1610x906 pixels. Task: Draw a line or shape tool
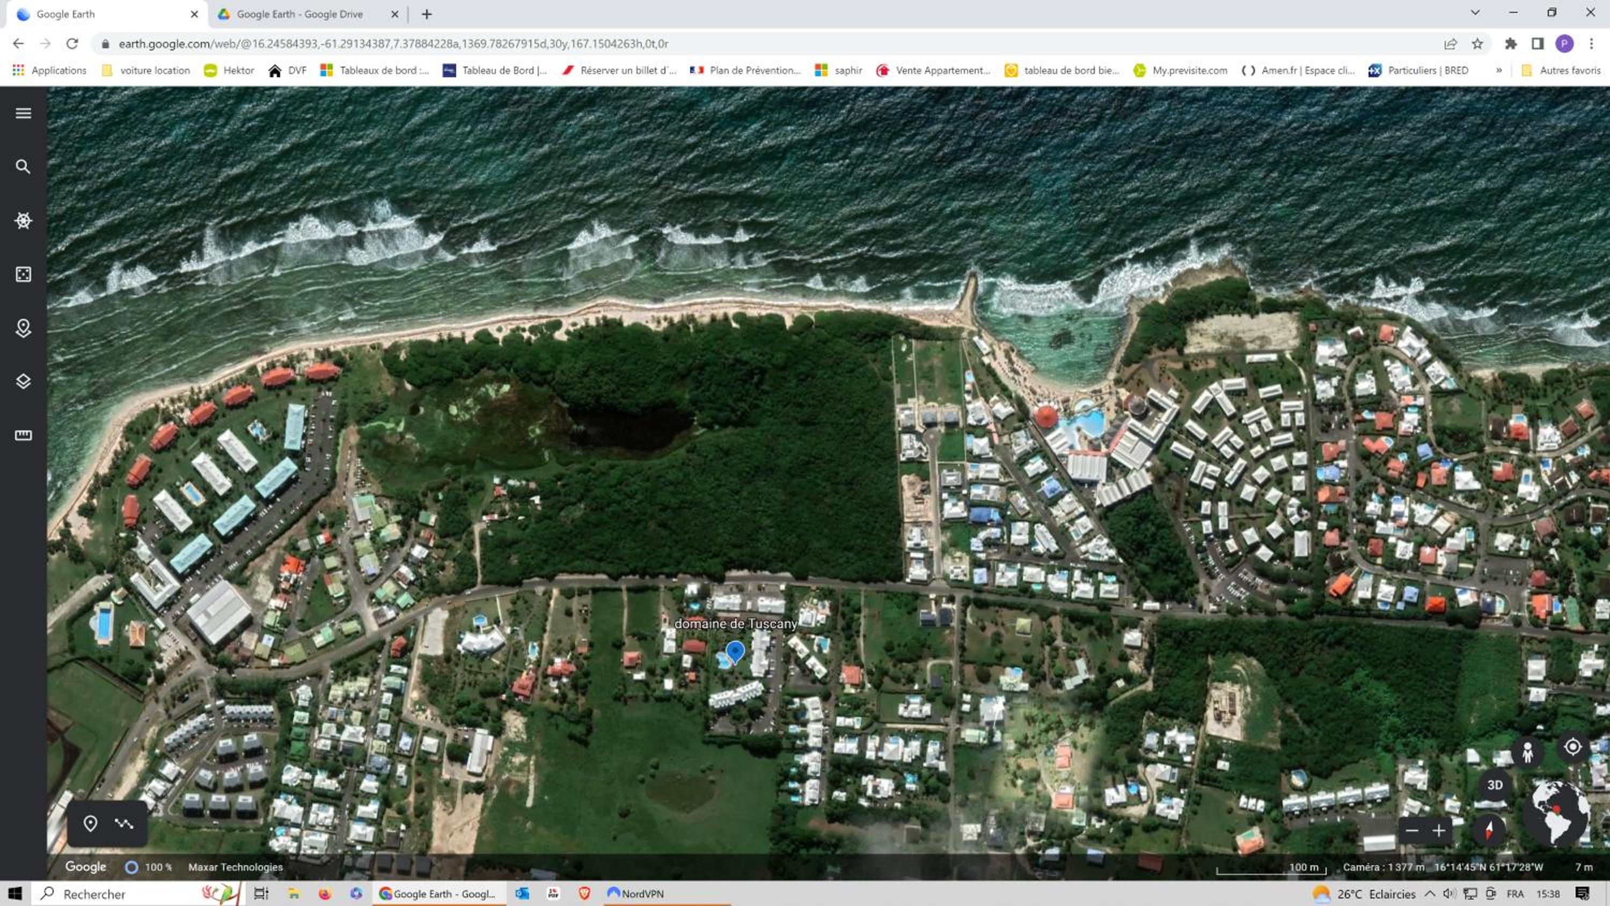124,823
